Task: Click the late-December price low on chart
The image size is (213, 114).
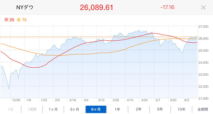Action: click(x=9, y=89)
